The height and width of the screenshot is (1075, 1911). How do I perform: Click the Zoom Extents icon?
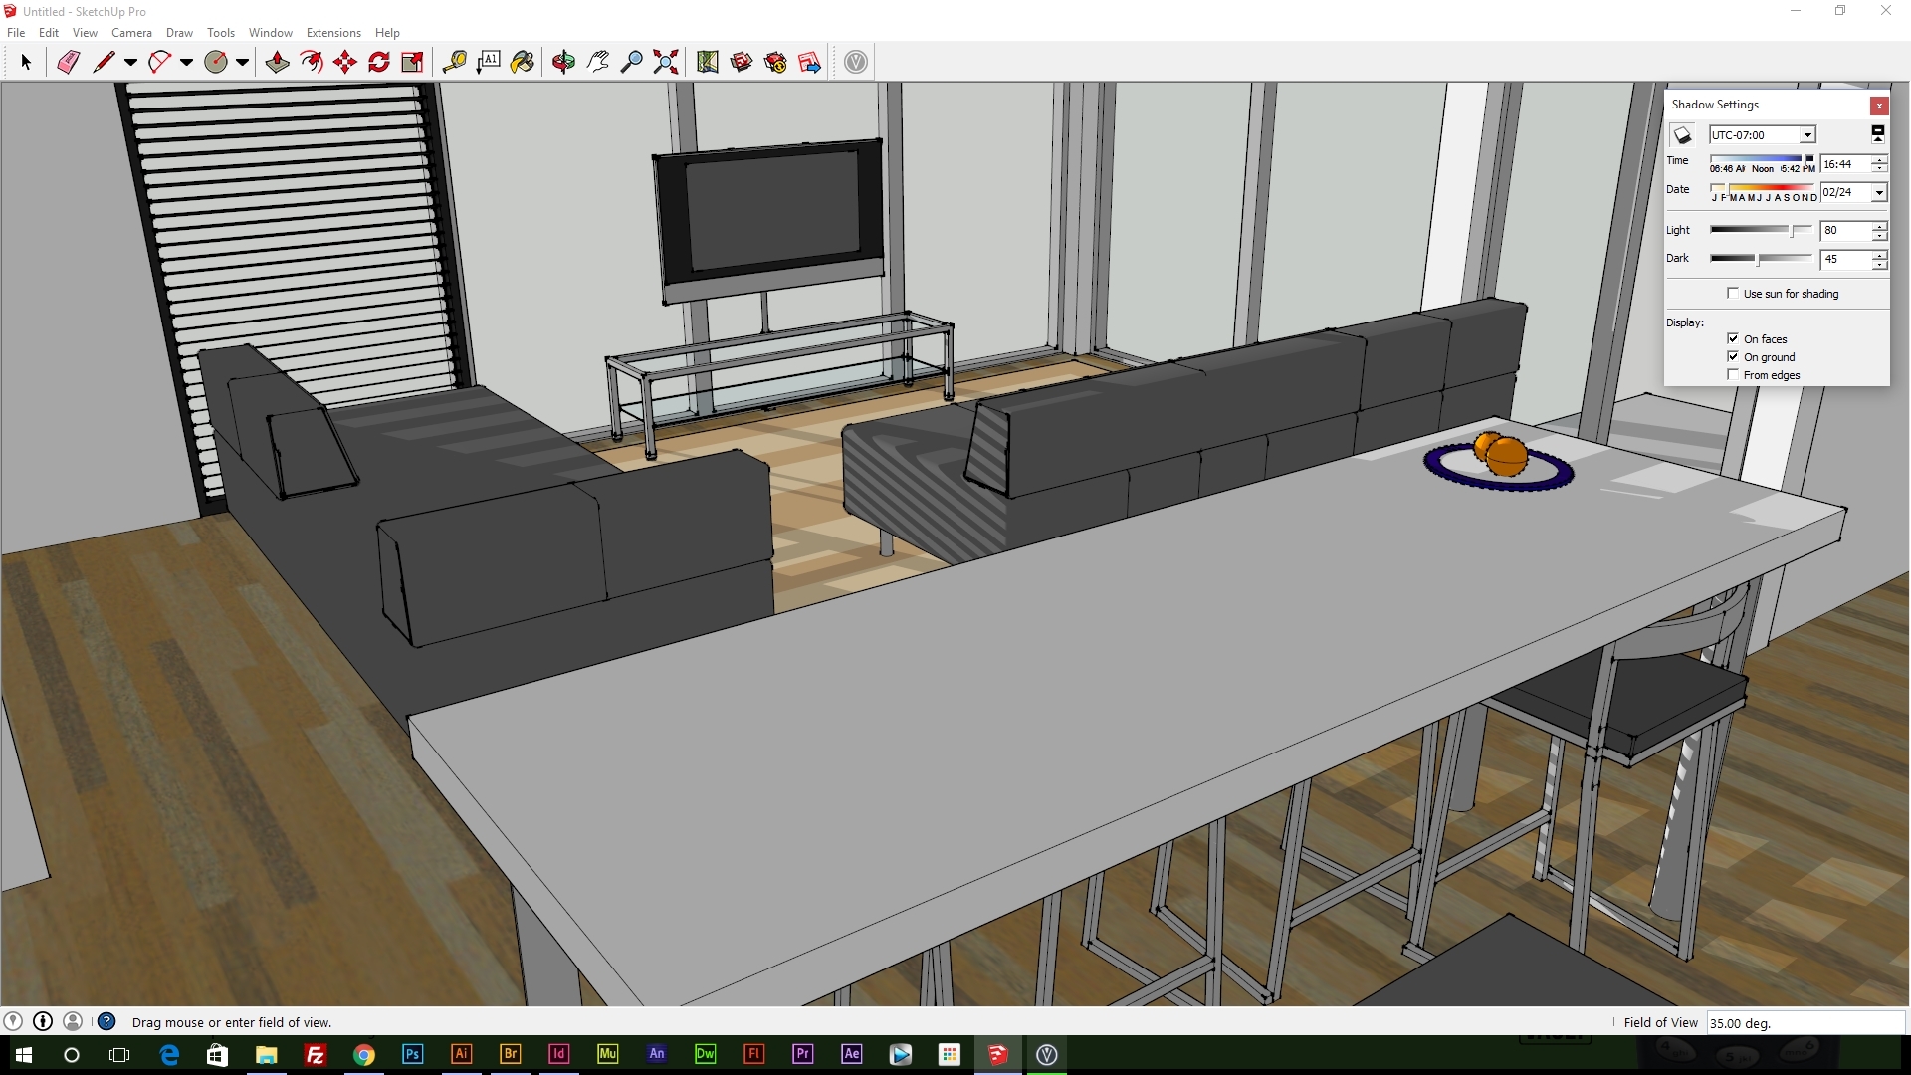[666, 62]
